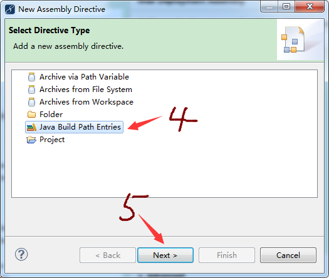This screenshot has width=329, height=278.
Task: Select the Folder directive type
Action: [x=51, y=115]
